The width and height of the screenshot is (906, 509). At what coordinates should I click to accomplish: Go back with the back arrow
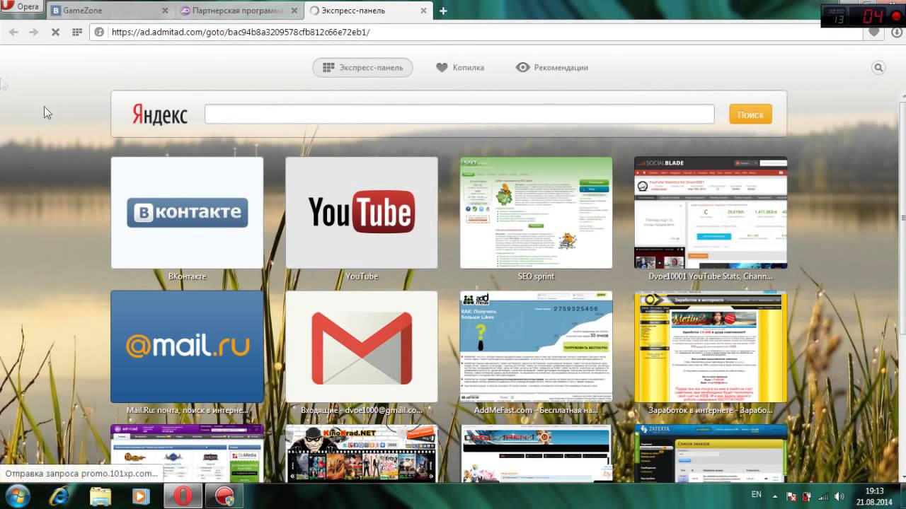[x=13, y=32]
